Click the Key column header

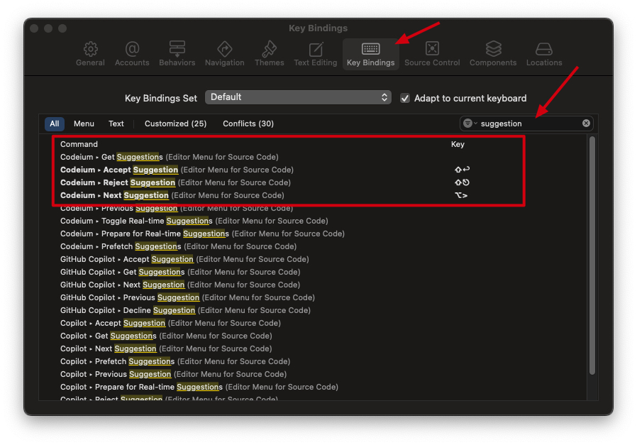[458, 144]
